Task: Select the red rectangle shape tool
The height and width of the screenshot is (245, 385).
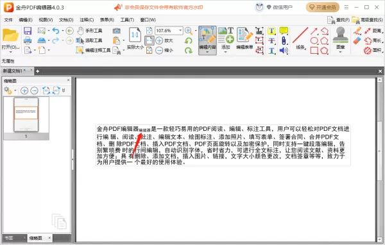Action: click(314, 51)
